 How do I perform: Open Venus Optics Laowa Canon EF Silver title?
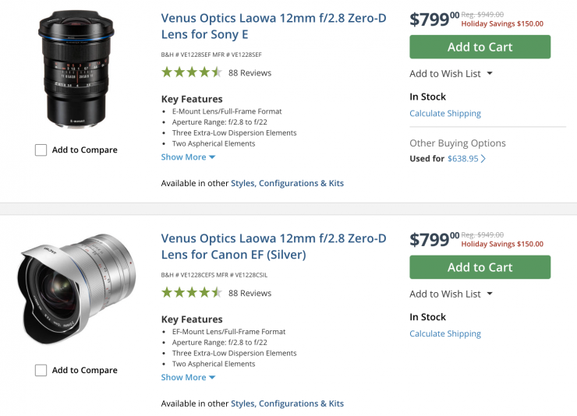(x=273, y=246)
